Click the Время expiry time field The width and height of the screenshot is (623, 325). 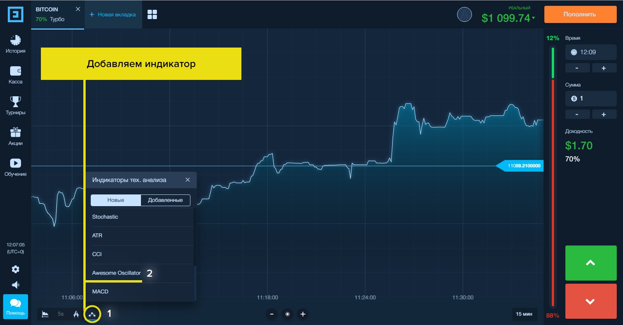pos(590,52)
